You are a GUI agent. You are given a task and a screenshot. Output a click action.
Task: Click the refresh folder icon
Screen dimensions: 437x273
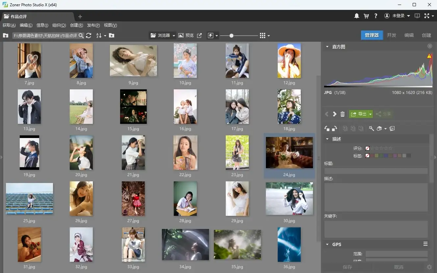click(89, 35)
